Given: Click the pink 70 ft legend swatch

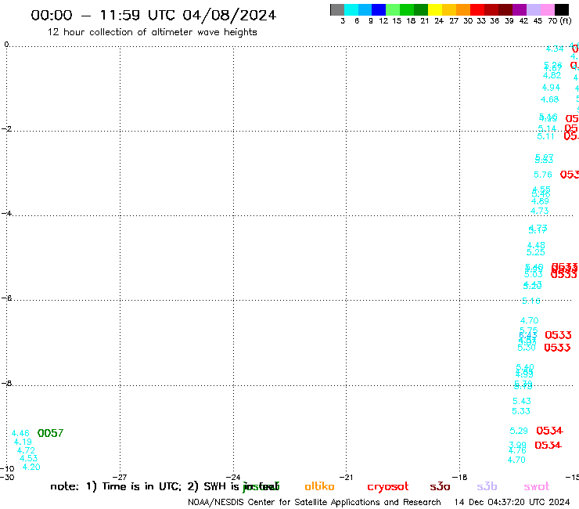Looking at the screenshot, I should point(547,9).
